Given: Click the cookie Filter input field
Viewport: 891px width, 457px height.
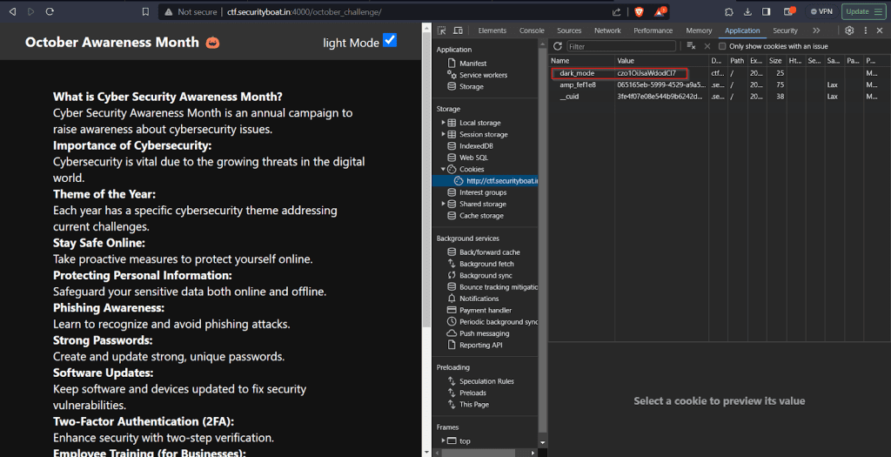Looking at the screenshot, I should pyautogui.click(x=621, y=47).
